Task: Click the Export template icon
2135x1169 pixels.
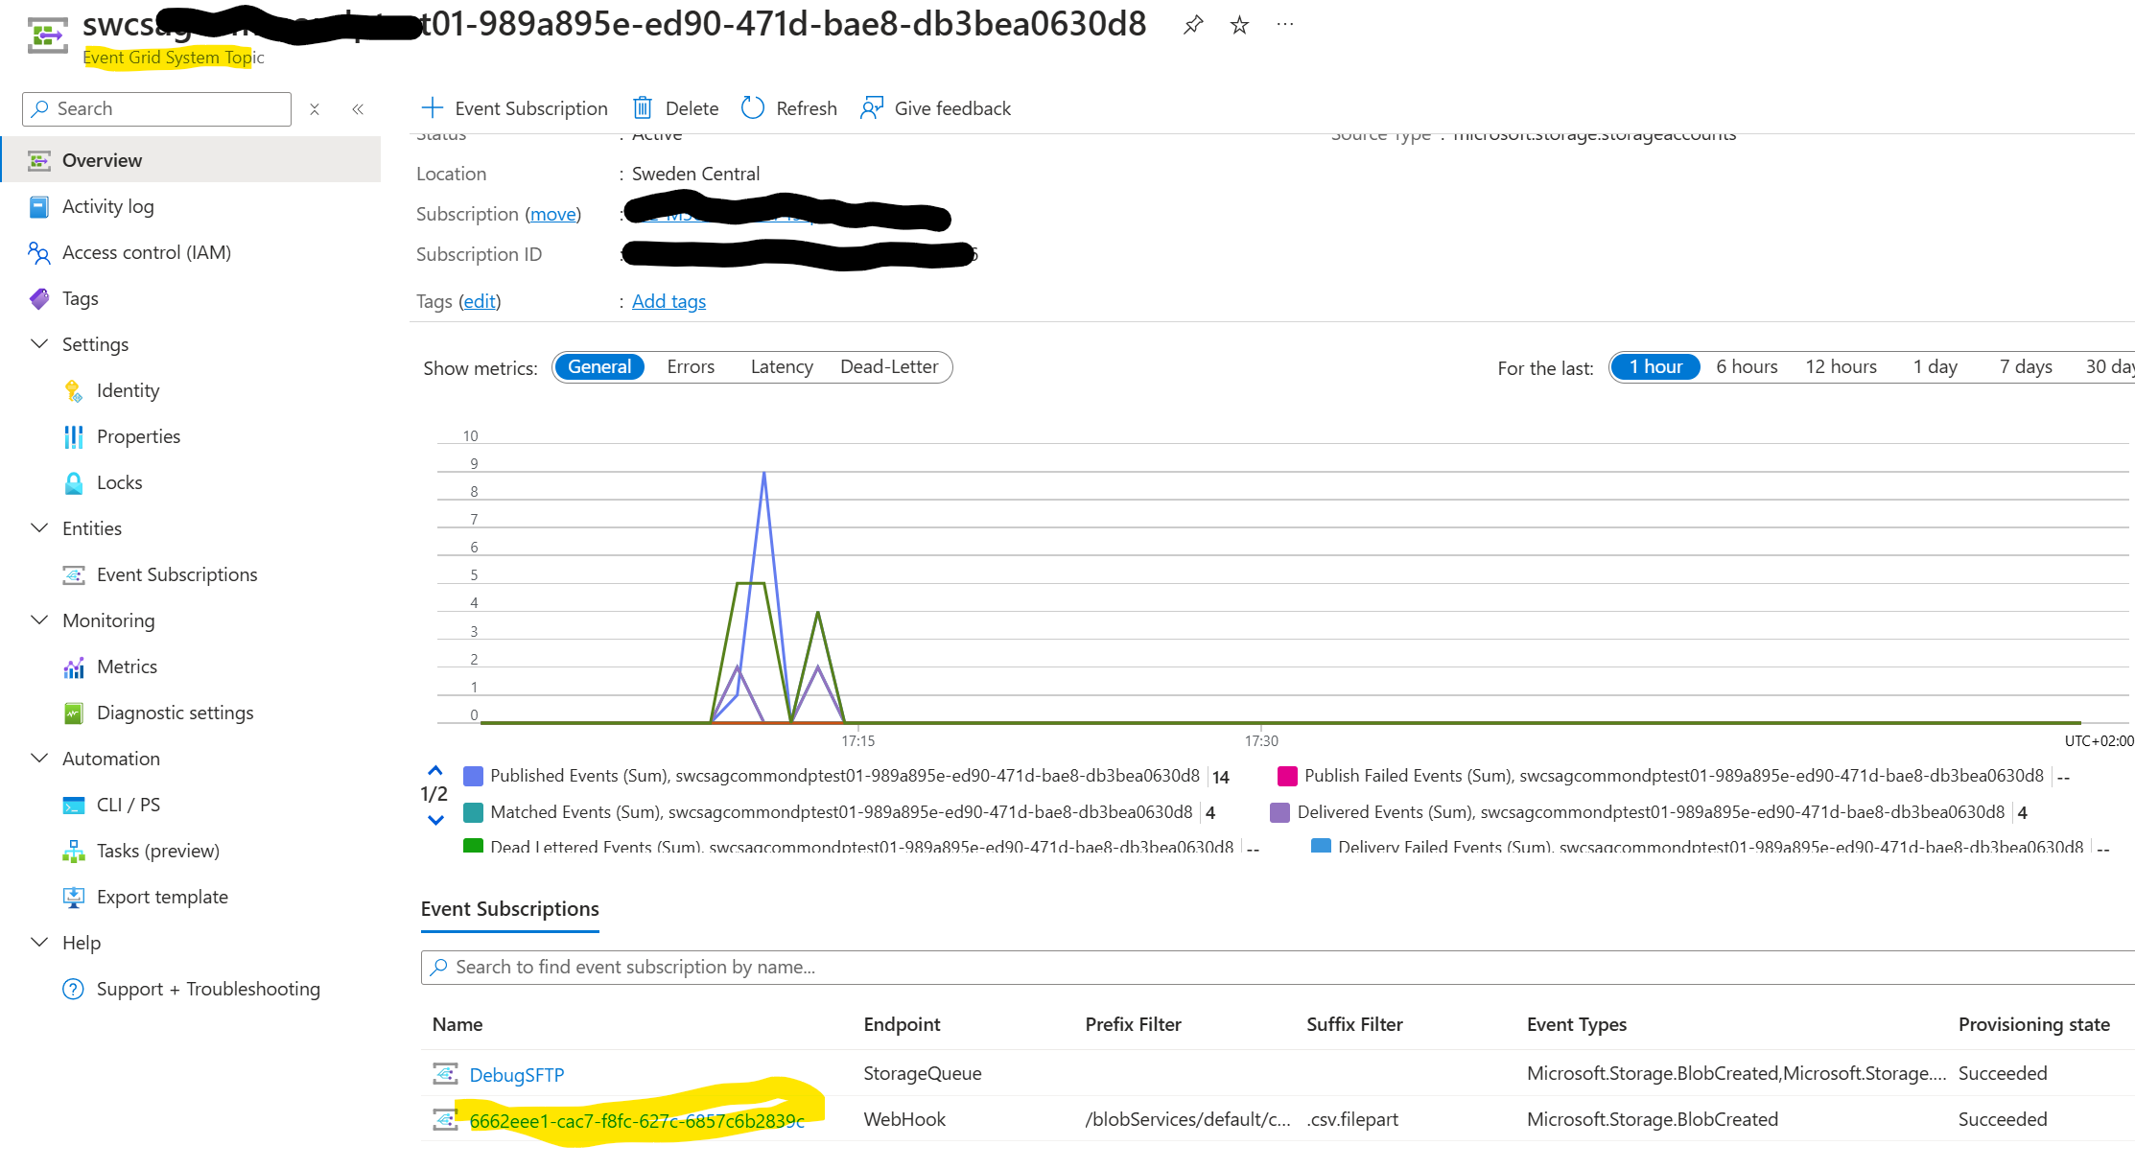Action: [x=74, y=898]
